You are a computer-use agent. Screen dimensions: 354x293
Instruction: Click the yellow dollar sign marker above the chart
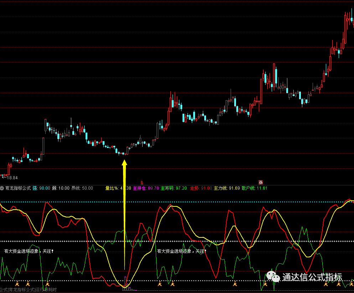pos(142,182)
